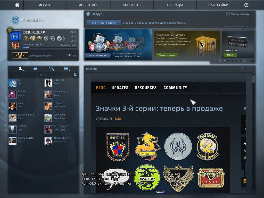Screen dimensions: 264x198
Task: Click the Easy Peasy Lemon Squeezy pin
Action: coord(208,146)
